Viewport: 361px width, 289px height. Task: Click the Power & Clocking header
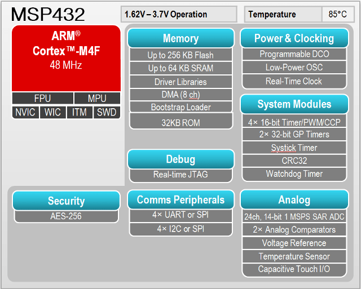click(x=294, y=38)
